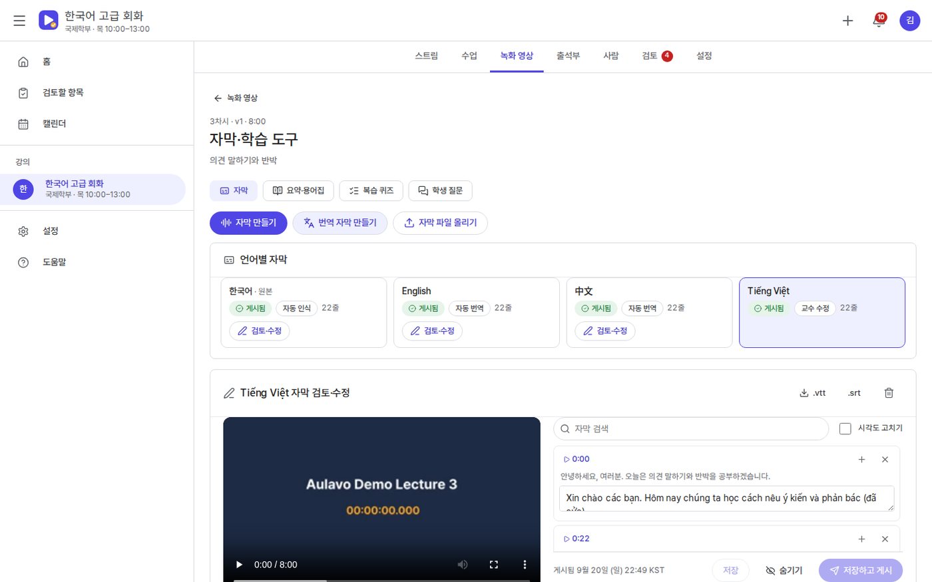Click 검토·수정 on the English card
Screen dimensions: 932x582
[x=432, y=331]
